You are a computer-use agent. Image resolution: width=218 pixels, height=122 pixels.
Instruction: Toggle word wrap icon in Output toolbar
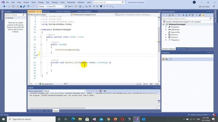tap(105, 91)
